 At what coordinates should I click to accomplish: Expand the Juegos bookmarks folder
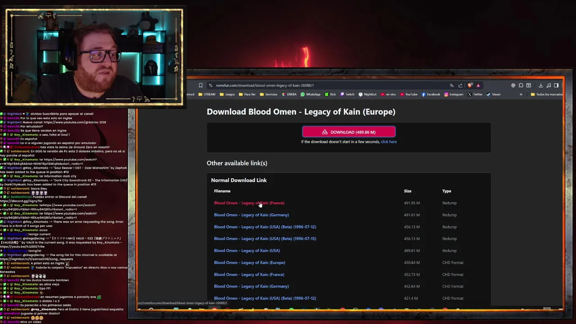(227, 94)
